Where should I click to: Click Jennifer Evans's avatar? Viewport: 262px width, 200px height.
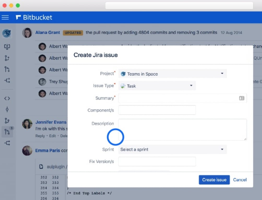27,124
